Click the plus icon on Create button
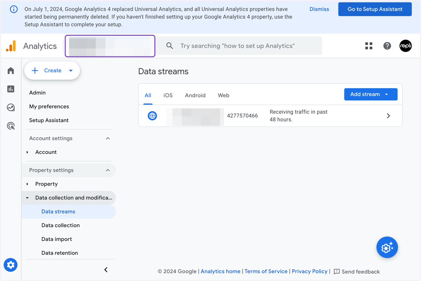421x281 pixels. [x=35, y=70]
